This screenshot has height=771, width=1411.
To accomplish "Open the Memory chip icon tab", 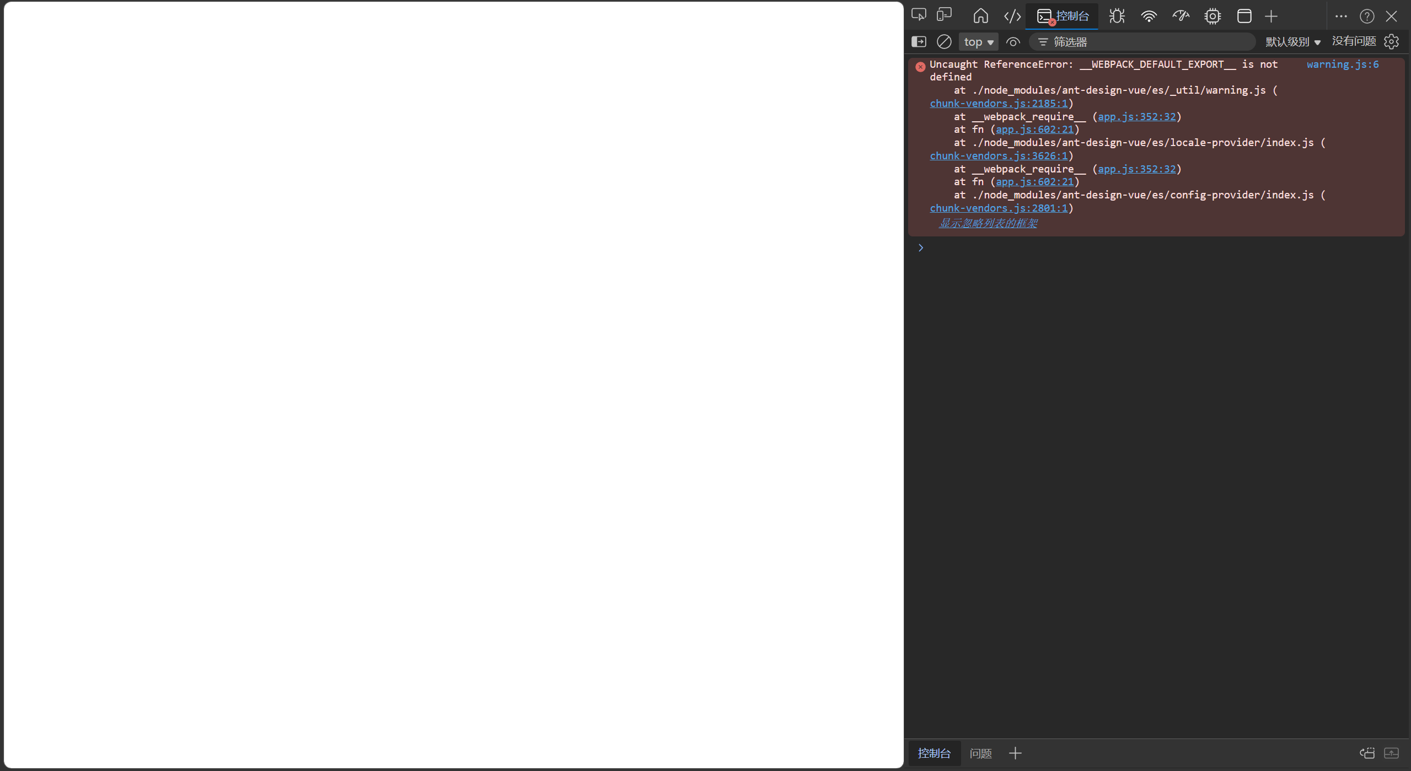I will pyautogui.click(x=1212, y=16).
